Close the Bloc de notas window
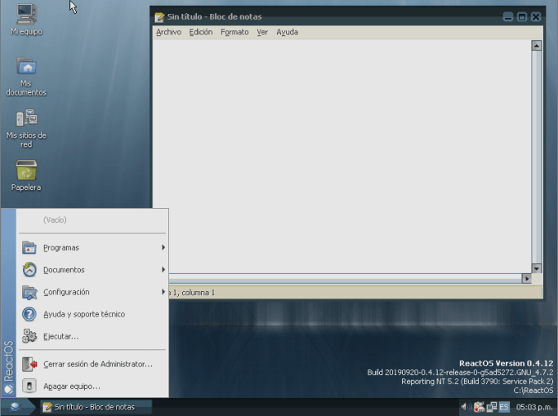Image resolution: width=558 pixels, height=416 pixels. 536,16
